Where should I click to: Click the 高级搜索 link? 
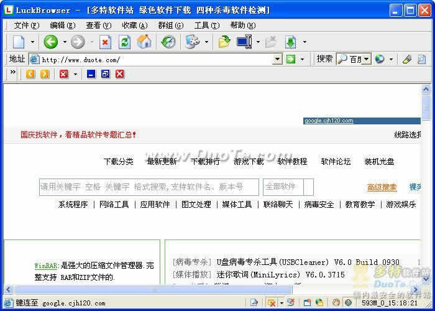point(382,187)
